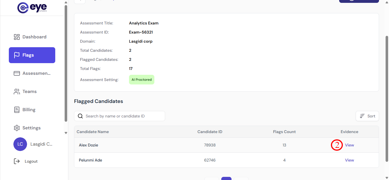Click the highlighted pagination page button
The width and height of the screenshot is (389, 180).
coord(226,179)
